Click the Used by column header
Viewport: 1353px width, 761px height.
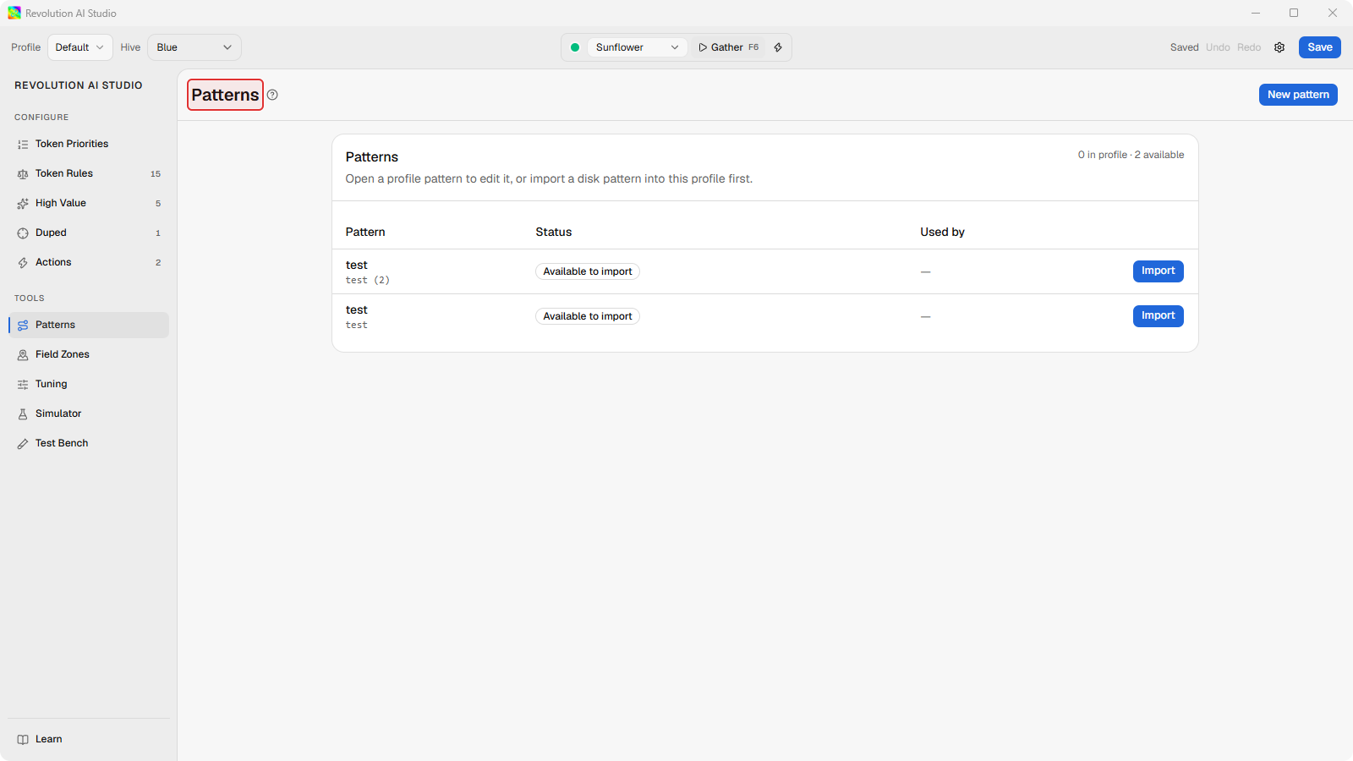point(943,232)
